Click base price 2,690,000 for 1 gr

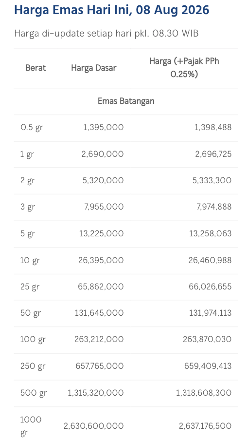click(x=103, y=154)
